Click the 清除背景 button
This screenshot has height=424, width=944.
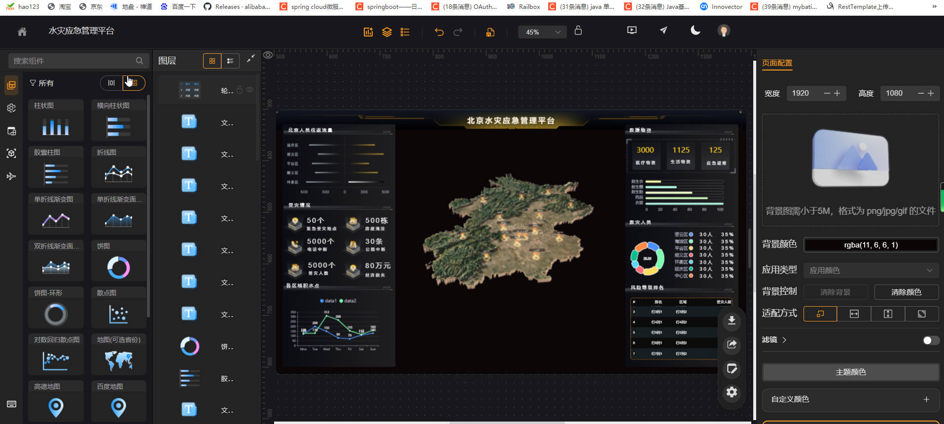click(836, 292)
